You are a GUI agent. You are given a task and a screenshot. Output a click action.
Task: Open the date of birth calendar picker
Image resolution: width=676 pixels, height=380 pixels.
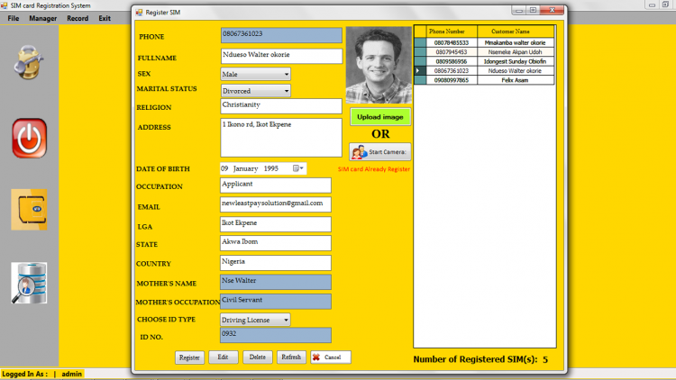[x=299, y=168]
